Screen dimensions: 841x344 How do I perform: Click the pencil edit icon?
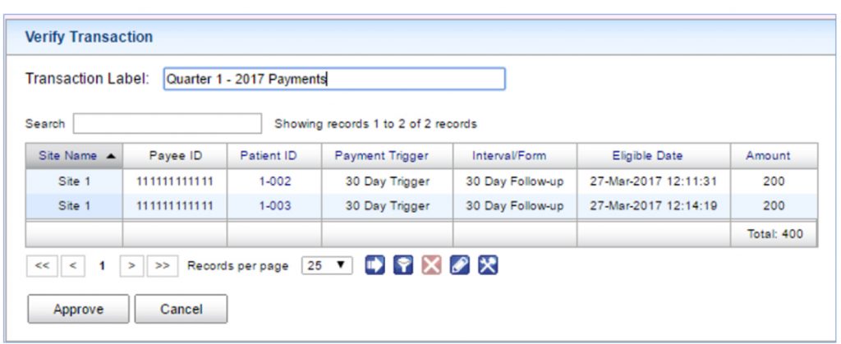click(x=460, y=266)
